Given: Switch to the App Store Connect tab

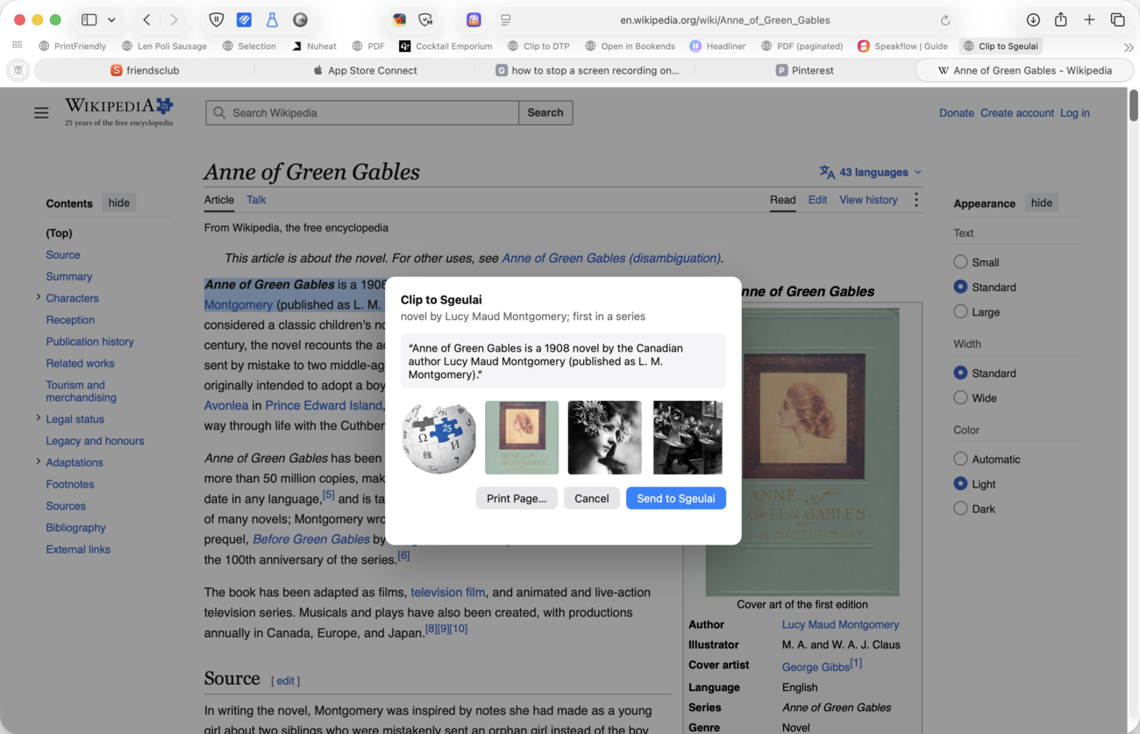Looking at the screenshot, I should tap(365, 70).
